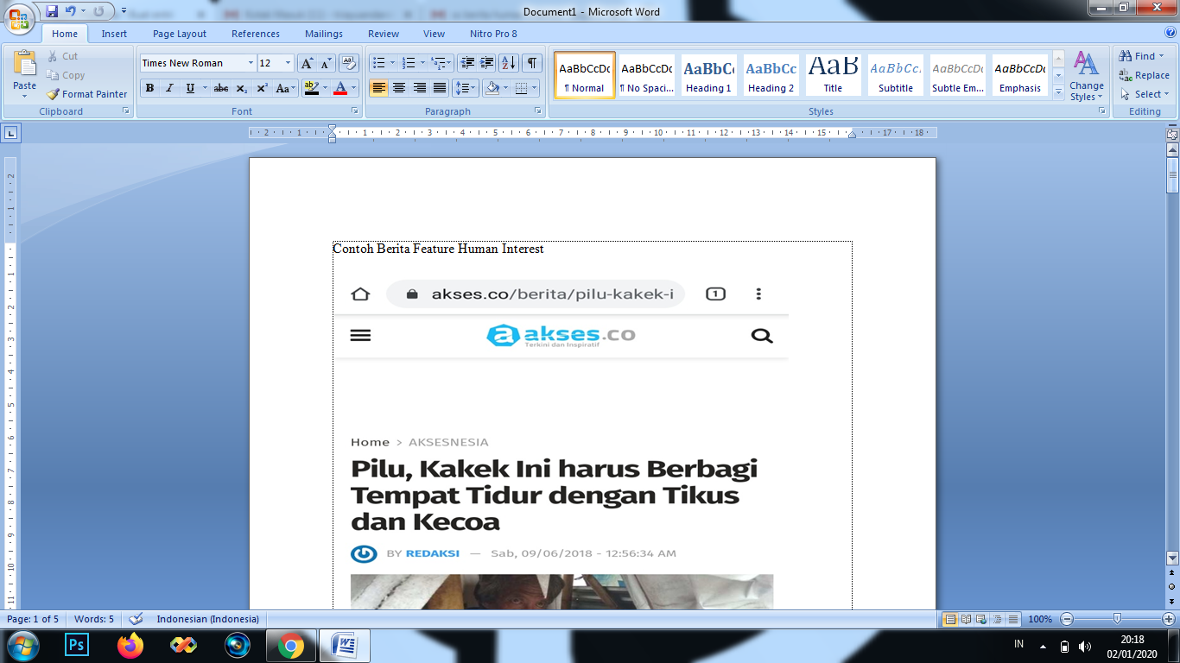Apply the Heading 1 style
The width and height of the screenshot is (1180, 663).
707,75
